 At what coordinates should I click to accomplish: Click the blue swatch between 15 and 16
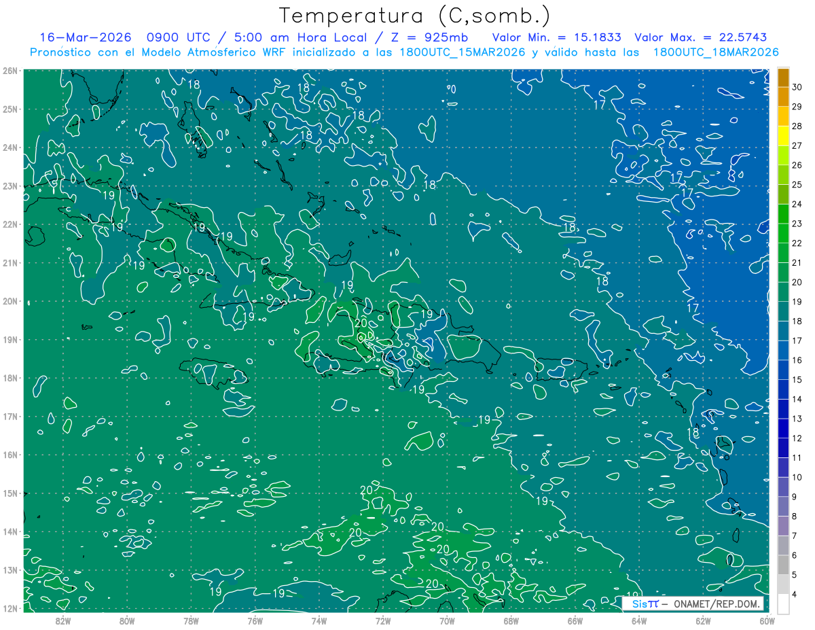(x=783, y=370)
